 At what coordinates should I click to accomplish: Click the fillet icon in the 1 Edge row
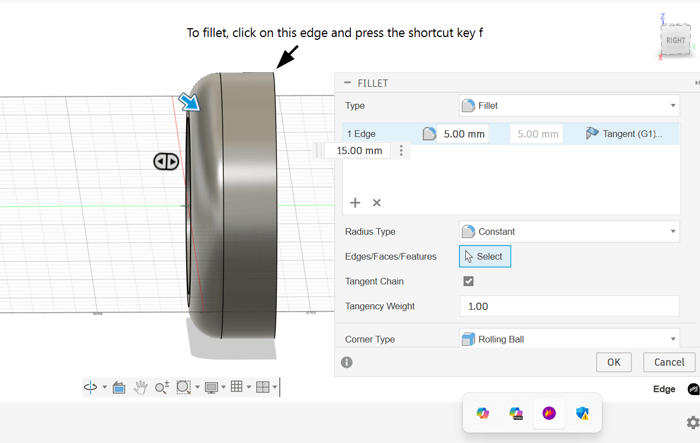coord(429,134)
